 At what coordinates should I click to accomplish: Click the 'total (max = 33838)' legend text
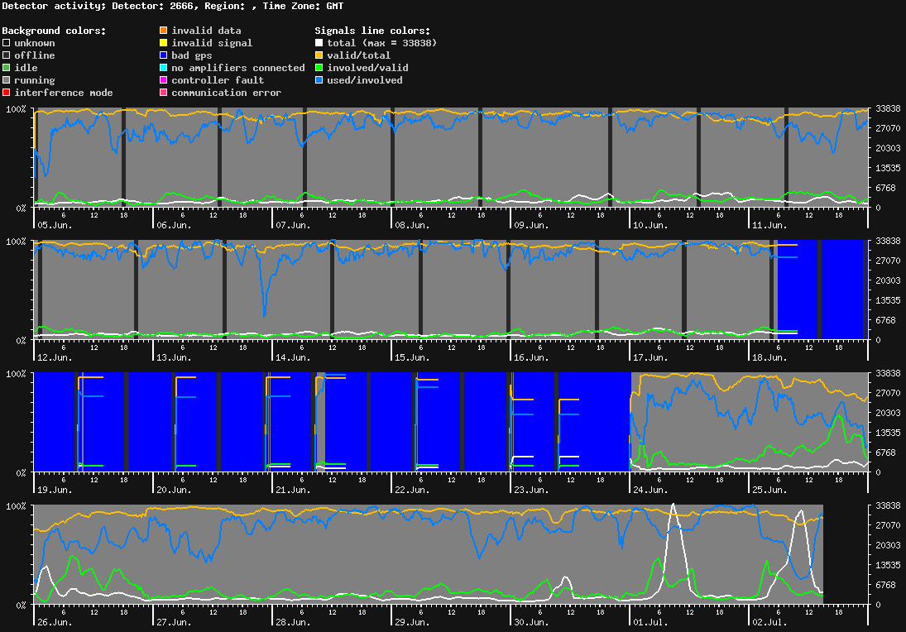tap(382, 43)
